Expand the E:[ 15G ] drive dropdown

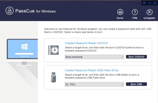coord(94,84)
